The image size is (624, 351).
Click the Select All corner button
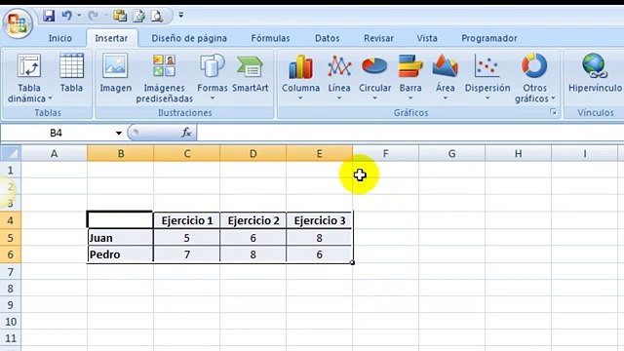11,153
